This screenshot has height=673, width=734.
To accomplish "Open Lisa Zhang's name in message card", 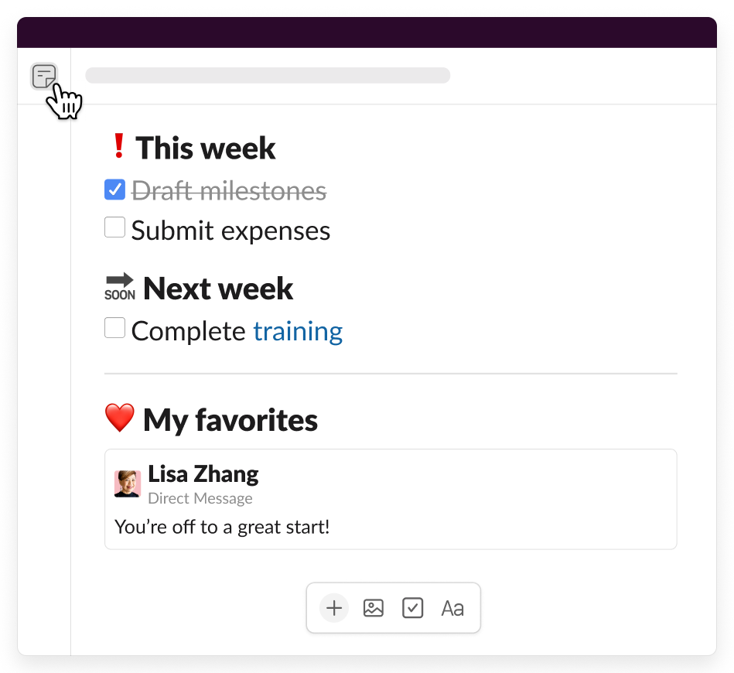I will (203, 473).
